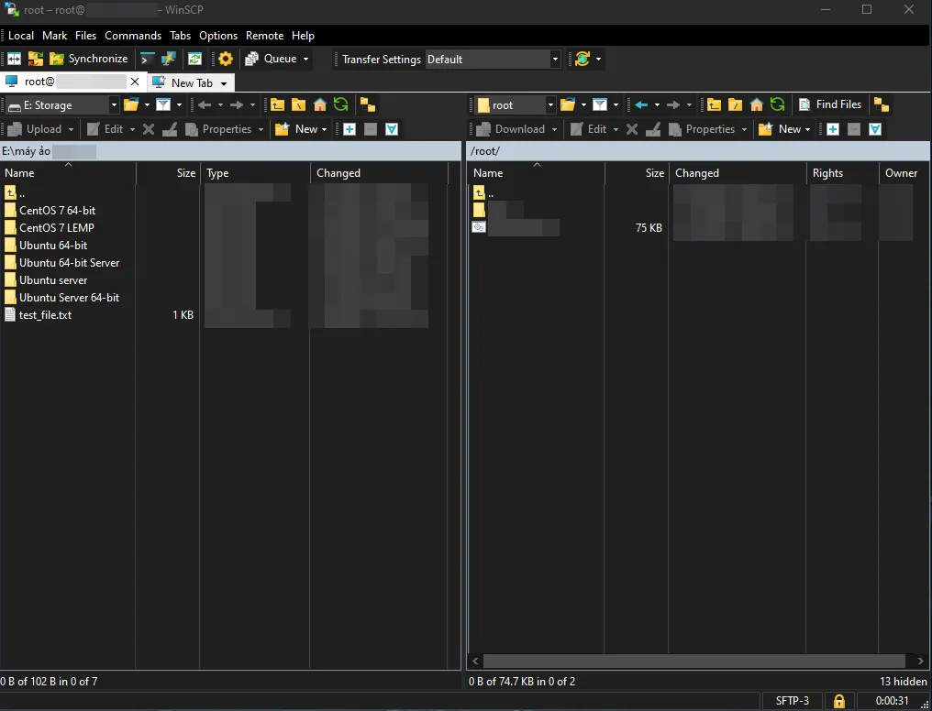The width and height of the screenshot is (932, 711).
Task: Click remote directory tree icon
Action: (x=882, y=105)
